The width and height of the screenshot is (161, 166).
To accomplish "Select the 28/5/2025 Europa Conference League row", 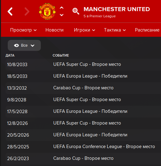I will pos(83,147).
